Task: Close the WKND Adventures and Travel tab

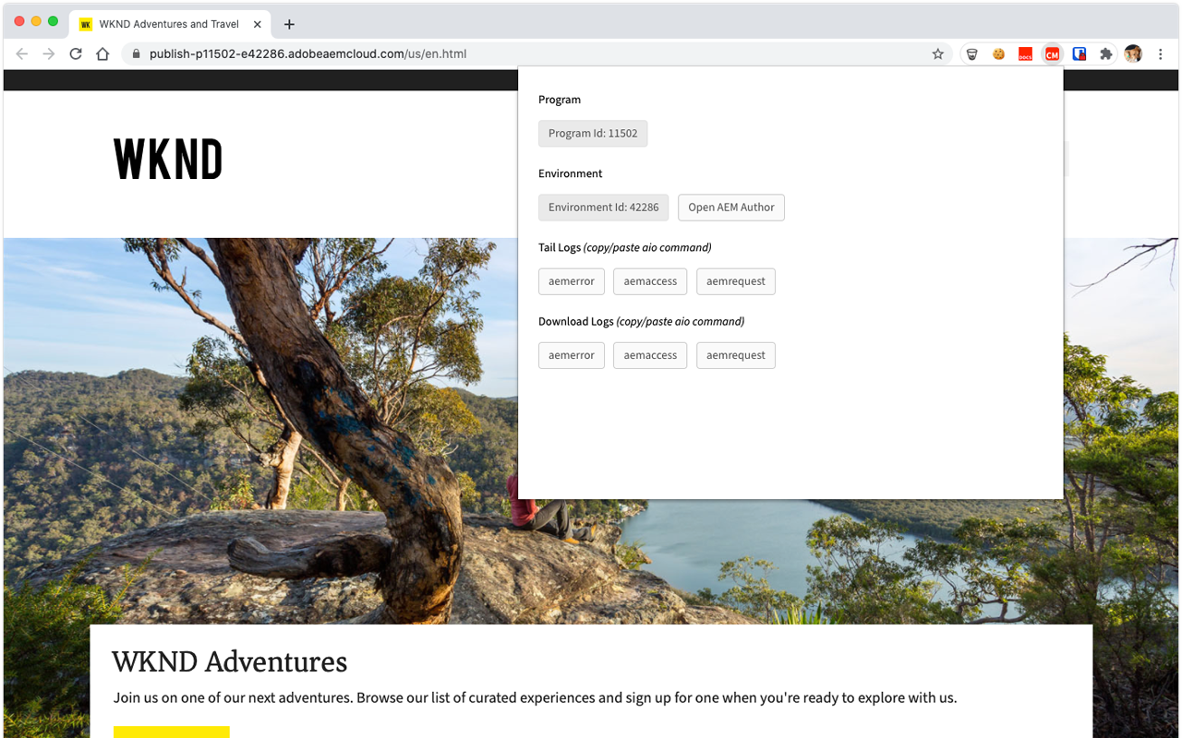Action: pyautogui.click(x=257, y=24)
